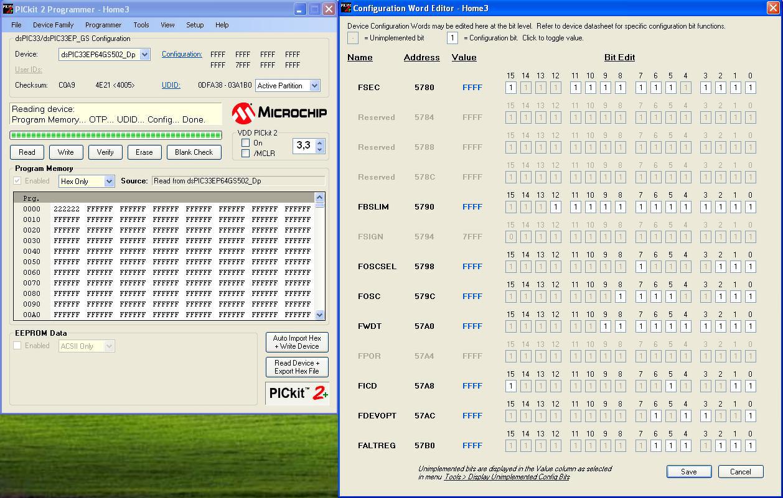Close the Configuration Word Editor window
Image resolution: width=783 pixels, height=498 pixels.
[772, 8]
